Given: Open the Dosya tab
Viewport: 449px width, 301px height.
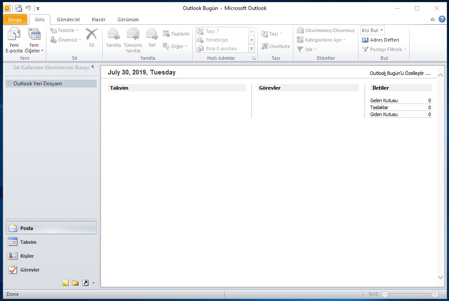Looking at the screenshot, I should coord(15,19).
